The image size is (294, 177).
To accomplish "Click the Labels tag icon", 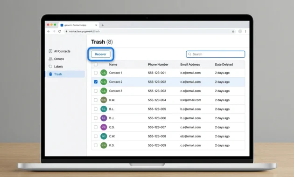I will point(50,67).
